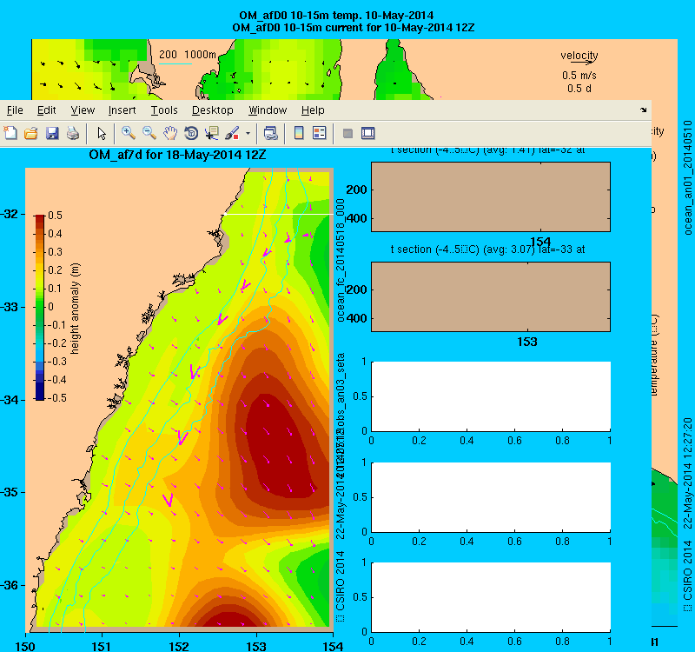
Task: Click the white lat=-32 section line on map
Action: tap(279, 214)
